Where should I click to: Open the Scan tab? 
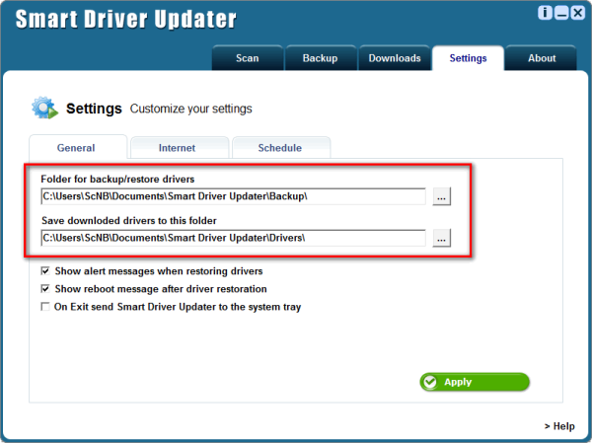(x=248, y=58)
